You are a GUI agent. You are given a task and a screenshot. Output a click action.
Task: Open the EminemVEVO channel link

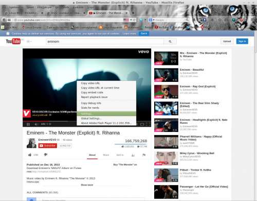[47, 140]
